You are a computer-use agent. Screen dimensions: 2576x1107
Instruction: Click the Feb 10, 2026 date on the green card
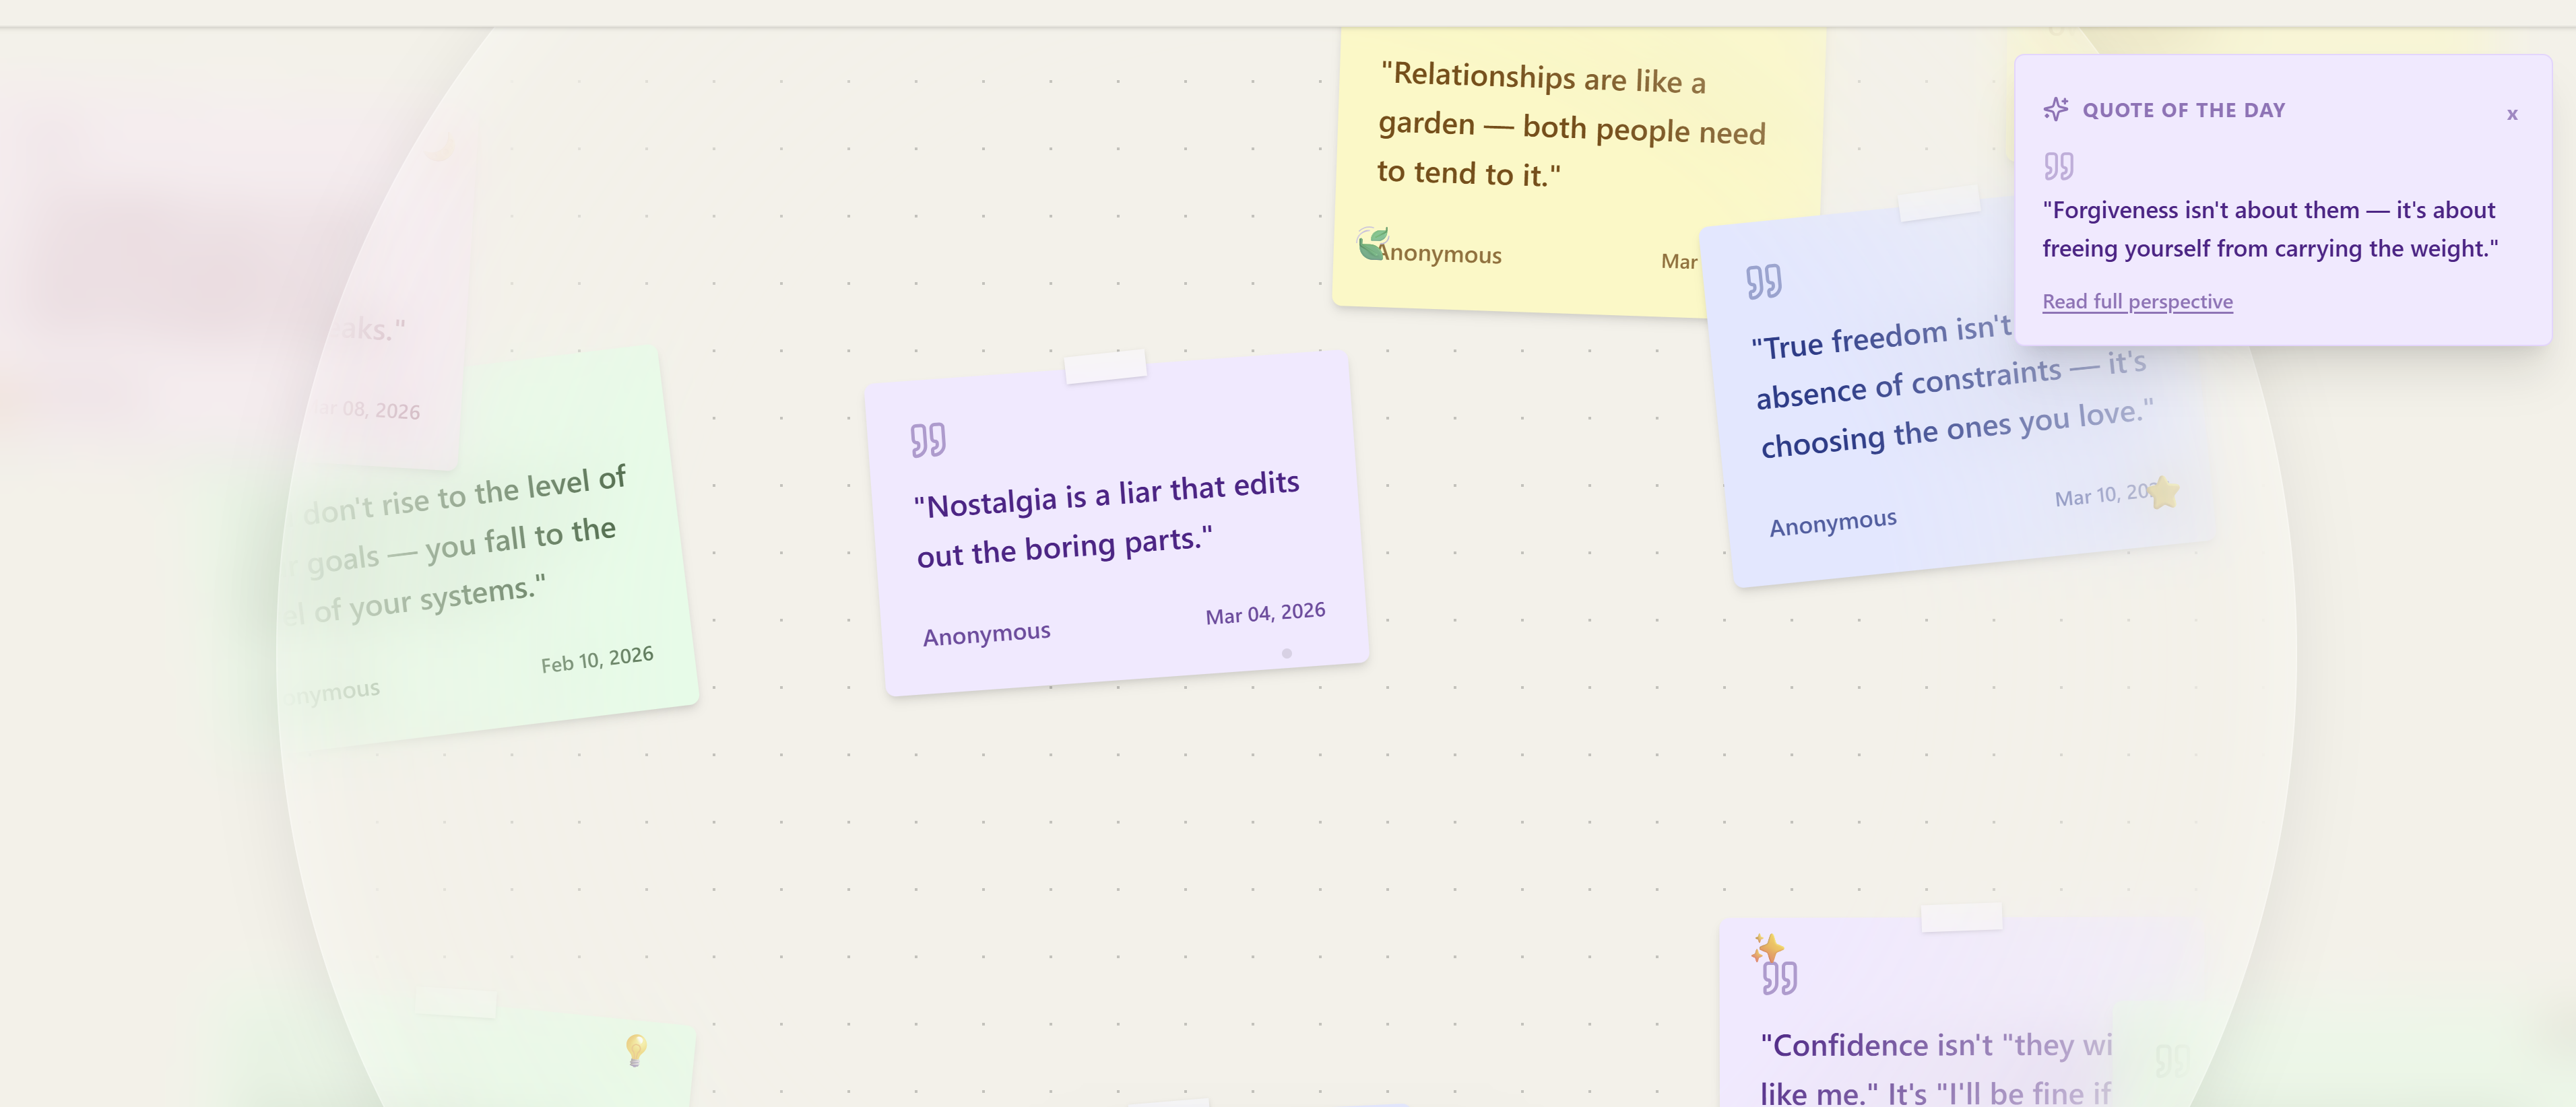point(597,659)
